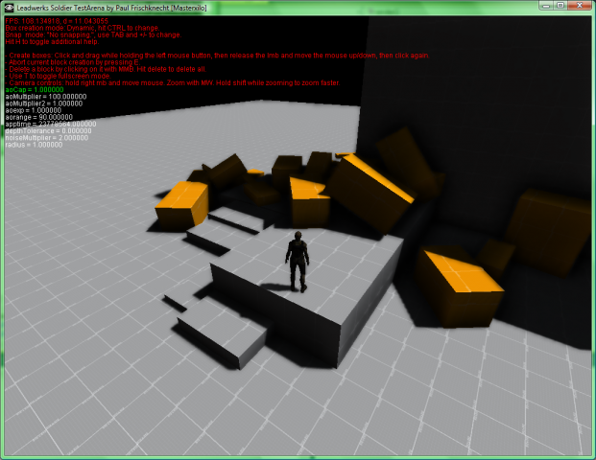Image resolution: width=596 pixels, height=460 pixels.
Task: Click the orange box left of soldier
Action: tap(180, 204)
